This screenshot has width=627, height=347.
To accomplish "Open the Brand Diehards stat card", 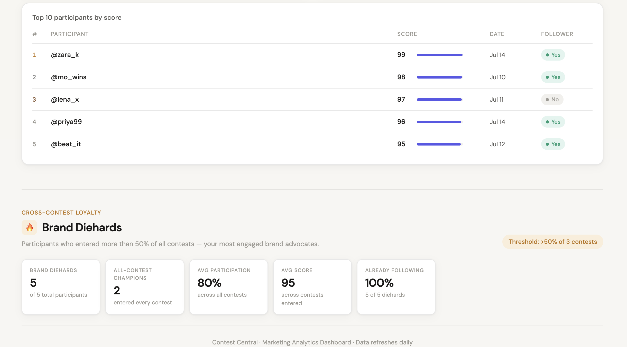I will coord(61,287).
